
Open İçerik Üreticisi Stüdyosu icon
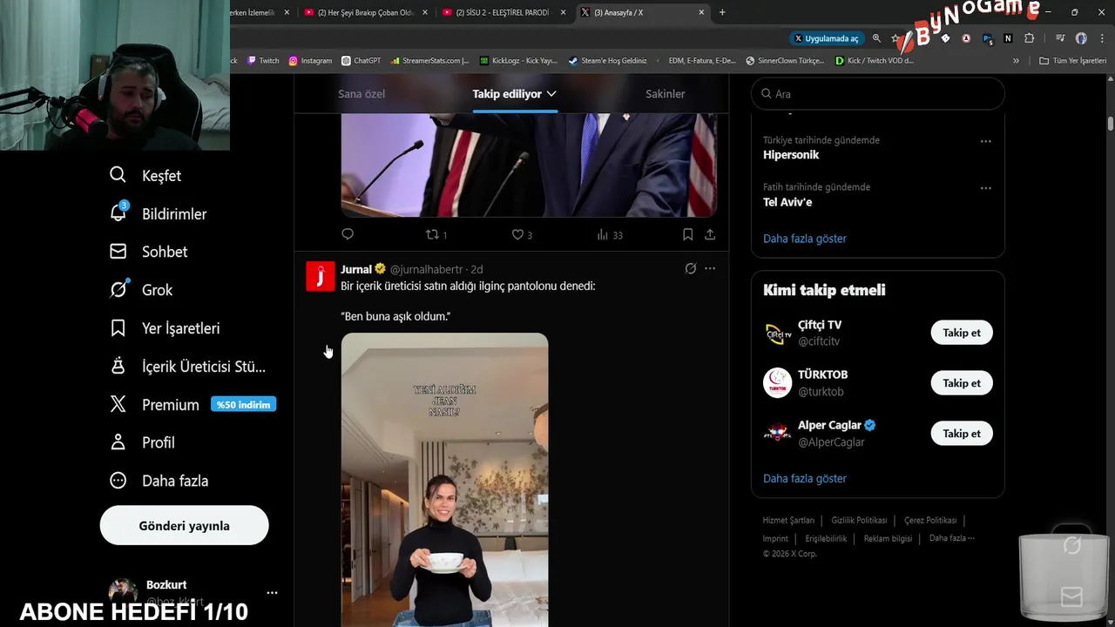coord(118,366)
